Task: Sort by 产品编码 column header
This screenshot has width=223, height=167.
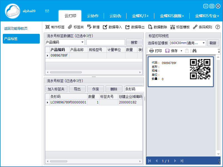Action: [x=59, y=50]
